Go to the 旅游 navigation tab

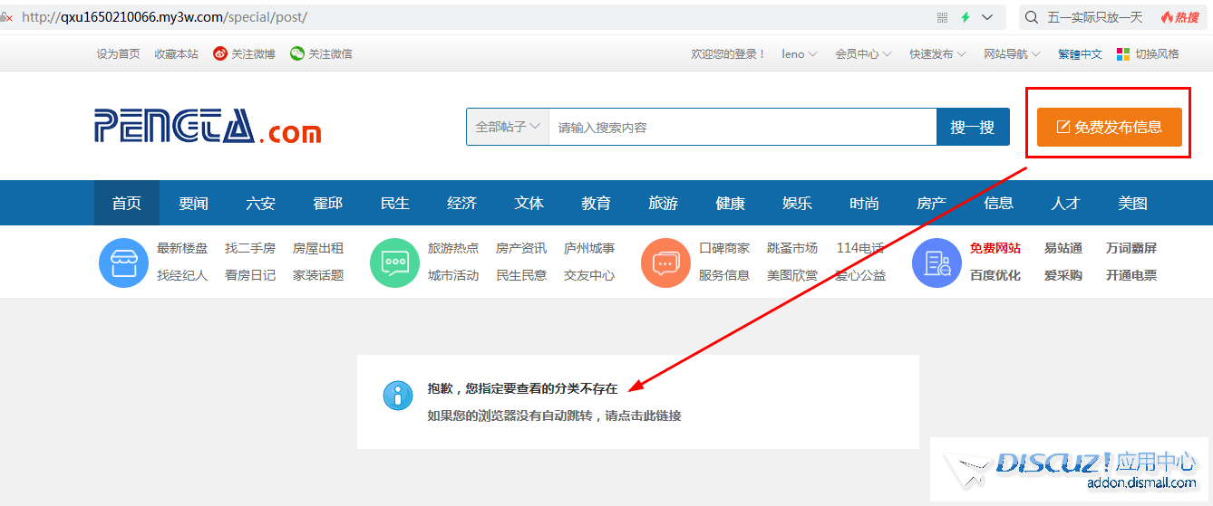[663, 203]
